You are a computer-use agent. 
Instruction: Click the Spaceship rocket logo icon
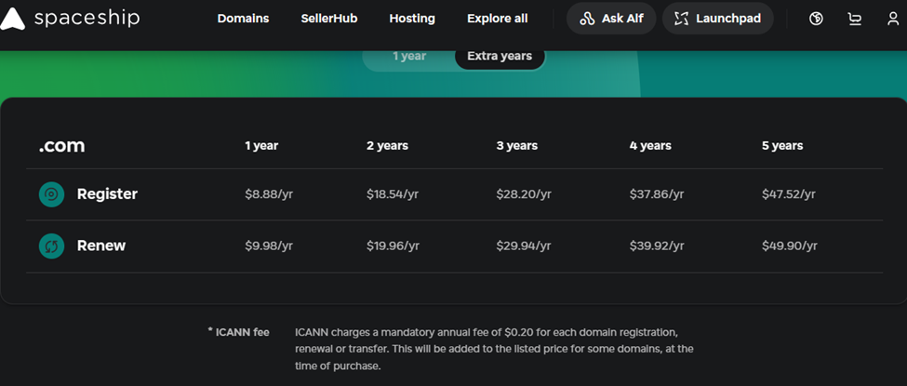(x=12, y=19)
